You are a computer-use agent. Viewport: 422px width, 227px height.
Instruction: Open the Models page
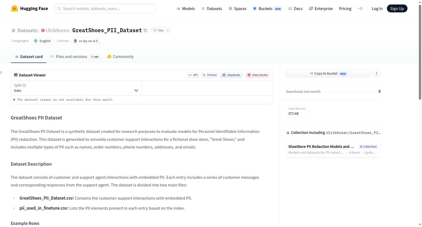pyautogui.click(x=186, y=9)
